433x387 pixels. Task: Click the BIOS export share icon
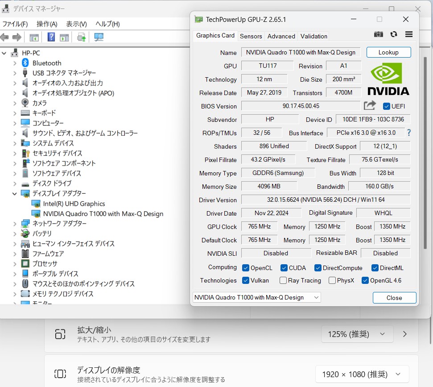point(370,105)
